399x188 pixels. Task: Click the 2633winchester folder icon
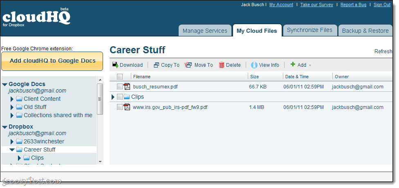(19, 141)
